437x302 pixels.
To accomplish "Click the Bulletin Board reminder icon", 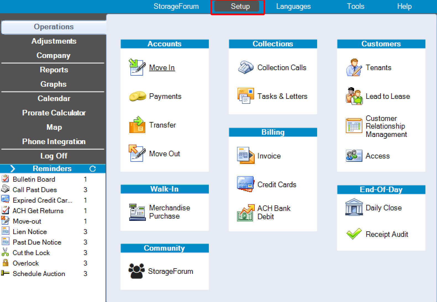I will 5,179.
